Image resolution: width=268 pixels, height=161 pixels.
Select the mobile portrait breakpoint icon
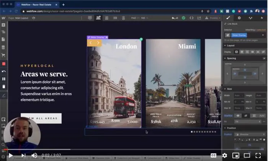tap(123, 18)
